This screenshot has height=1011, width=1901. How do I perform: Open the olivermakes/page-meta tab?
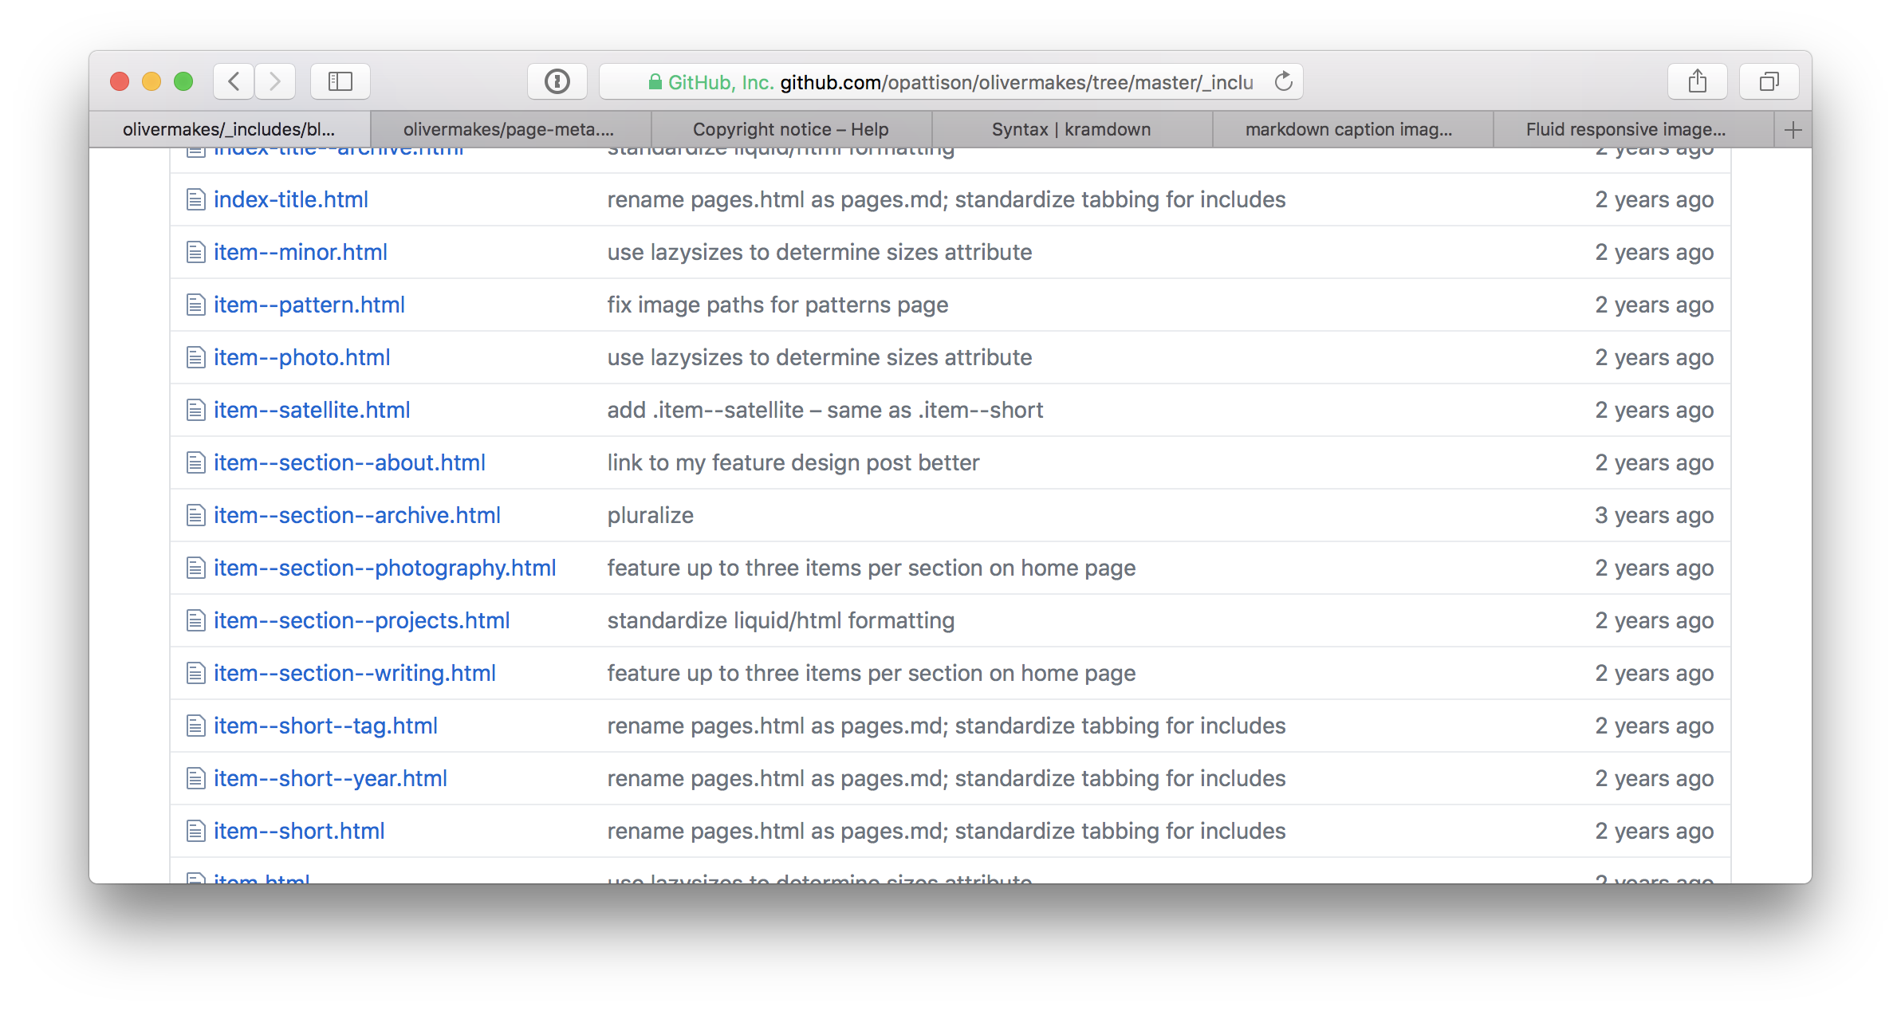click(x=509, y=129)
